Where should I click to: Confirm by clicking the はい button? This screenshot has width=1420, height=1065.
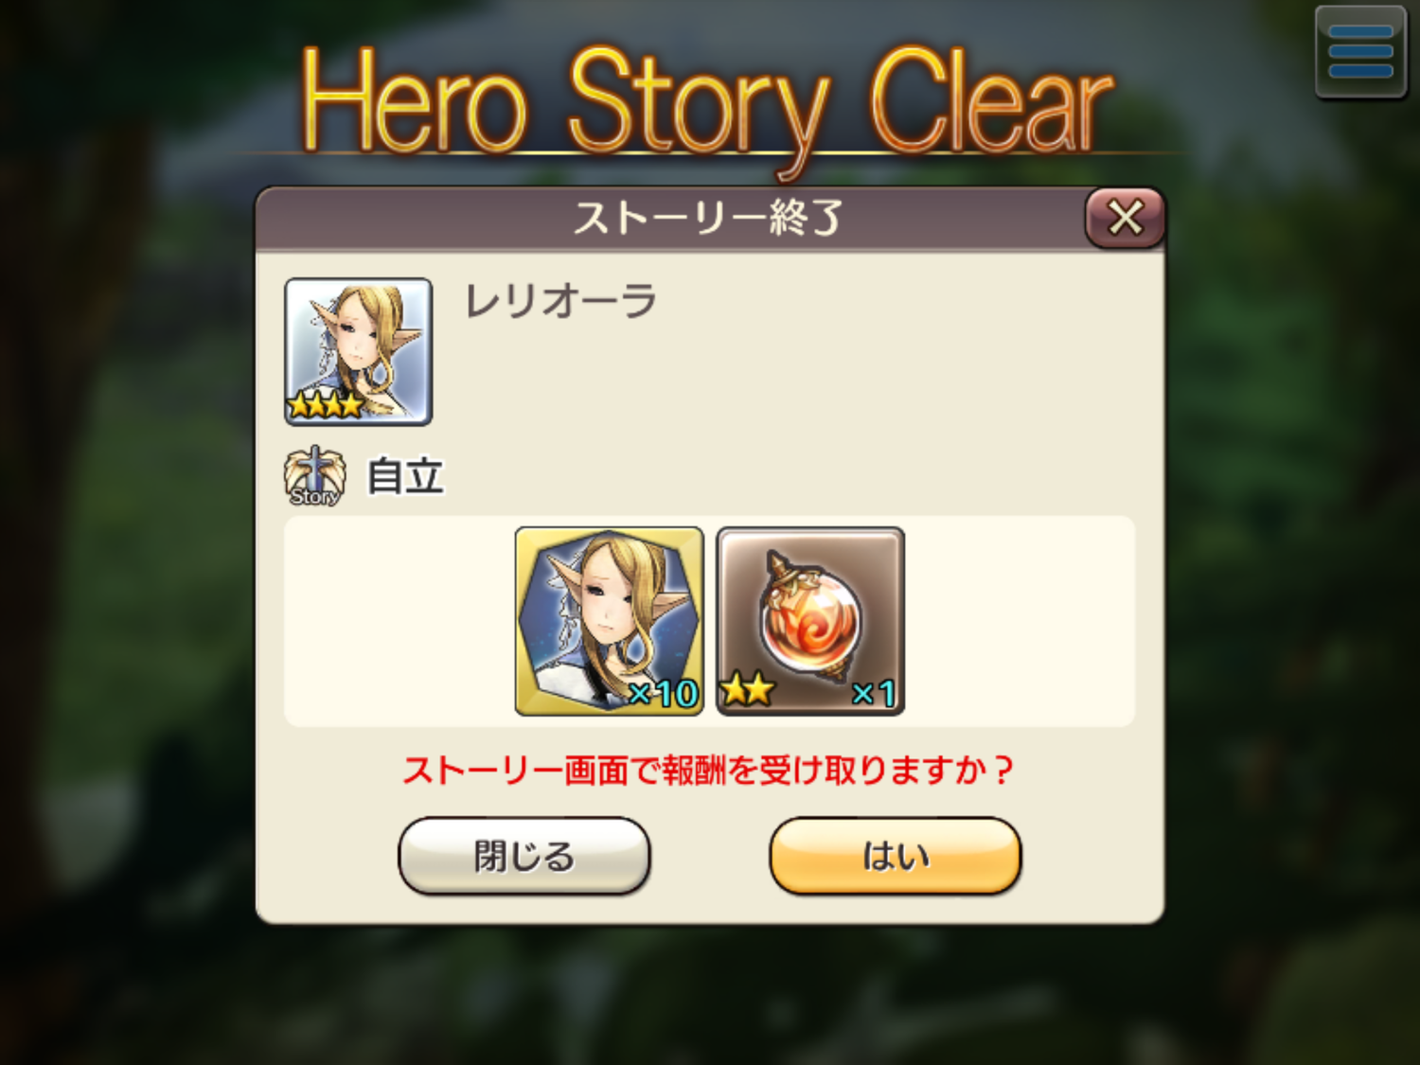pos(896,856)
